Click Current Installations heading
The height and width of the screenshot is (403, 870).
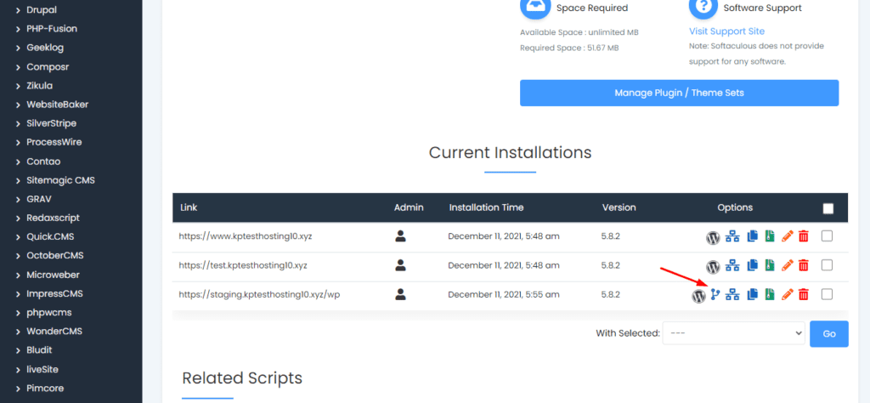(x=510, y=153)
